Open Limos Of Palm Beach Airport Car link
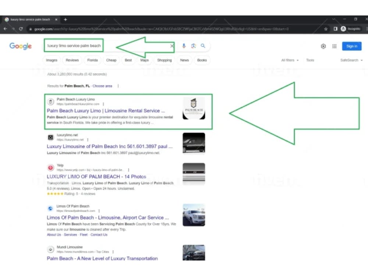 [108, 217]
